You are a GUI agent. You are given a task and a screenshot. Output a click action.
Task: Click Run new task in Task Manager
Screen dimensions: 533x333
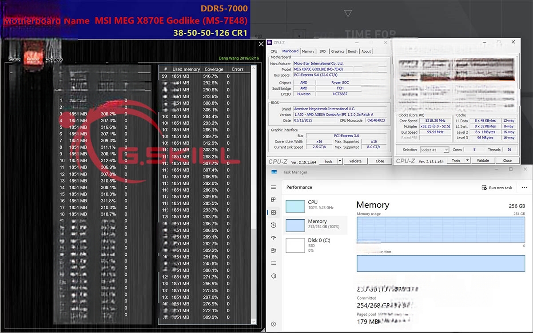pyautogui.click(x=497, y=188)
